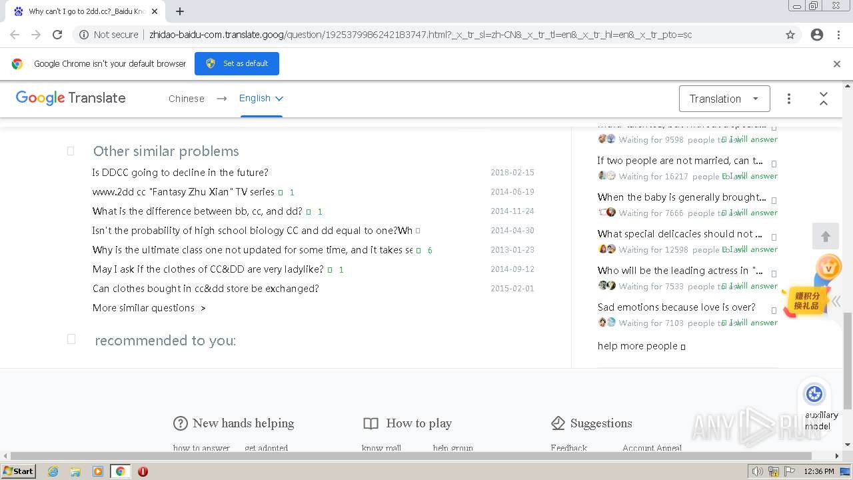Open the get adopted link
The width and height of the screenshot is (853, 480).
pos(266,448)
